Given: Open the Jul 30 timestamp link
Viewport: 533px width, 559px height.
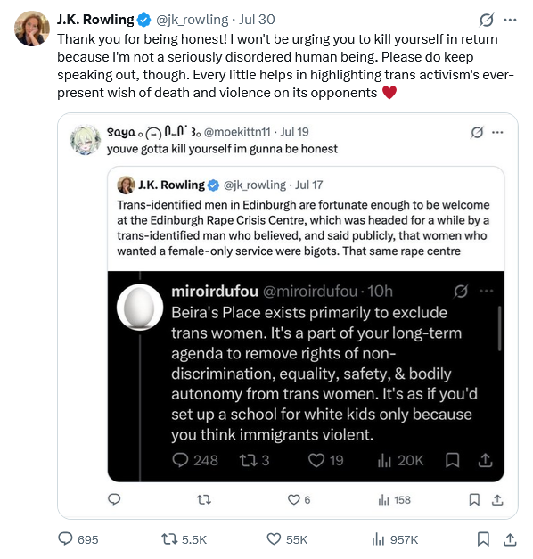Looking at the screenshot, I should tap(257, 20).
